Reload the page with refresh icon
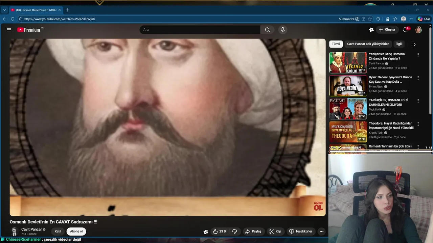The image size is (433, 243). click(x=13, y=19)
